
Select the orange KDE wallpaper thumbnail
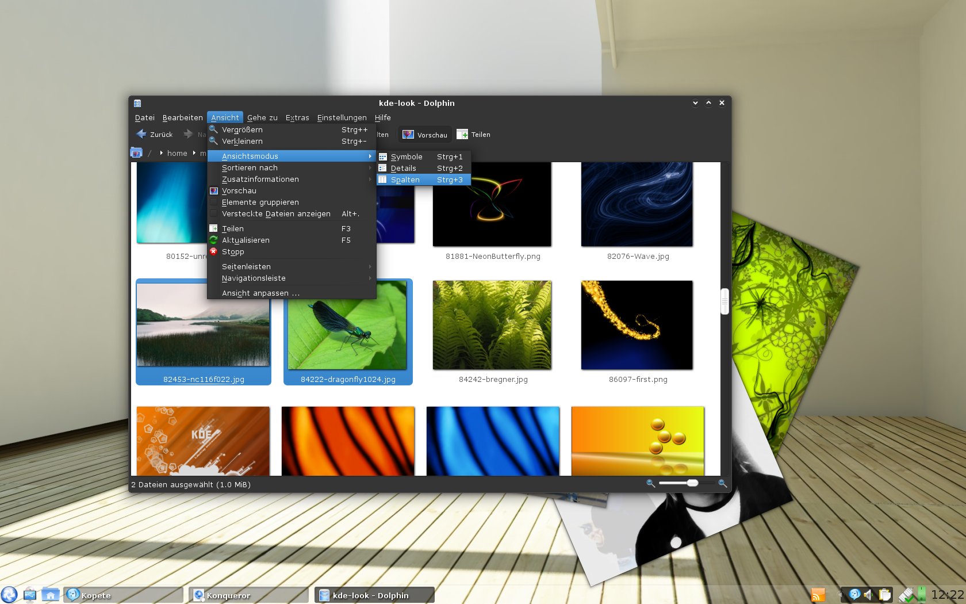[x=203, y=441]
